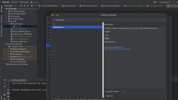Collapse External Libraries node
Viewport: 178px width, 100px height.
pyautogui.click(x=4, y=44)
